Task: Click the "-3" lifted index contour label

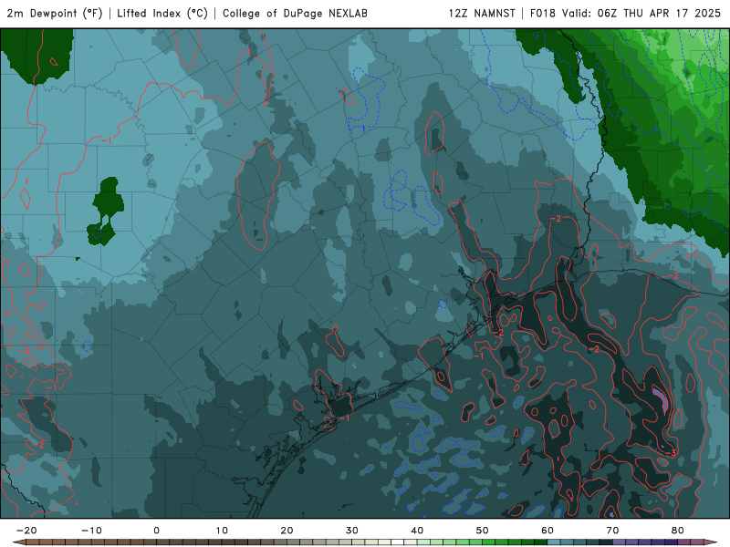Action: (670, 453)
